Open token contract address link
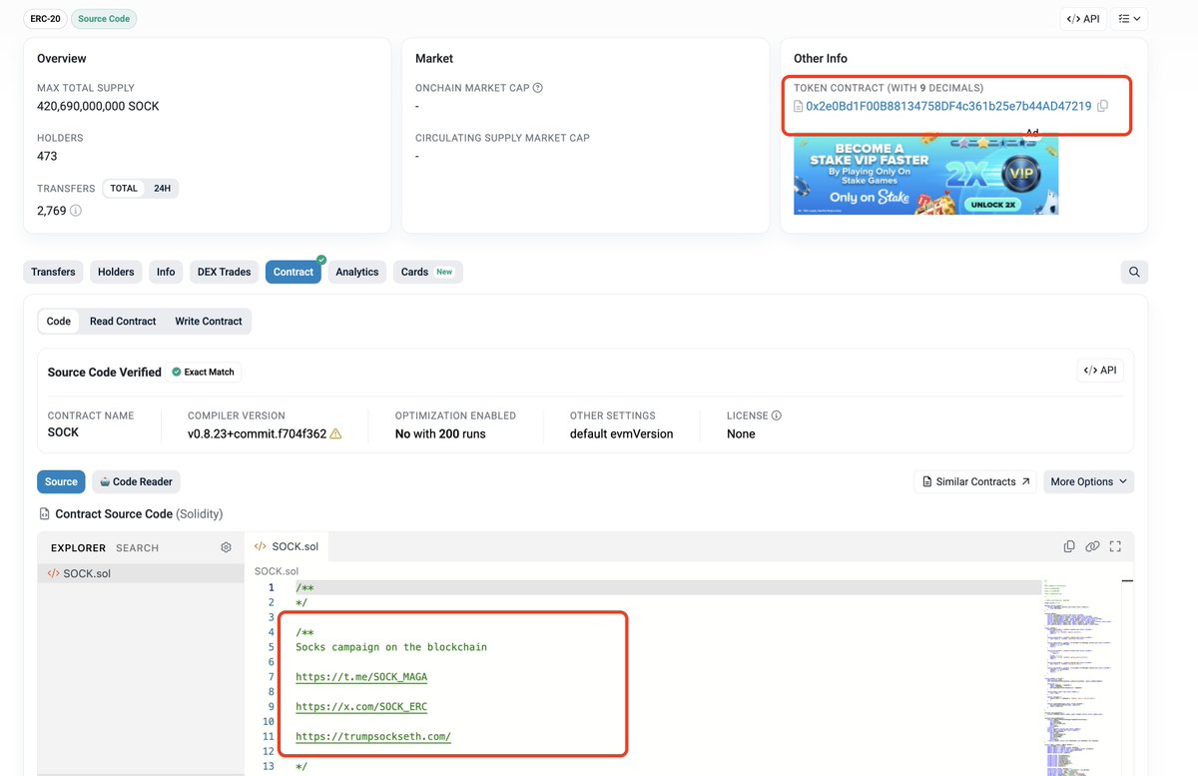This screenshot has height=776, width=1198. click(x=948, y=106)
